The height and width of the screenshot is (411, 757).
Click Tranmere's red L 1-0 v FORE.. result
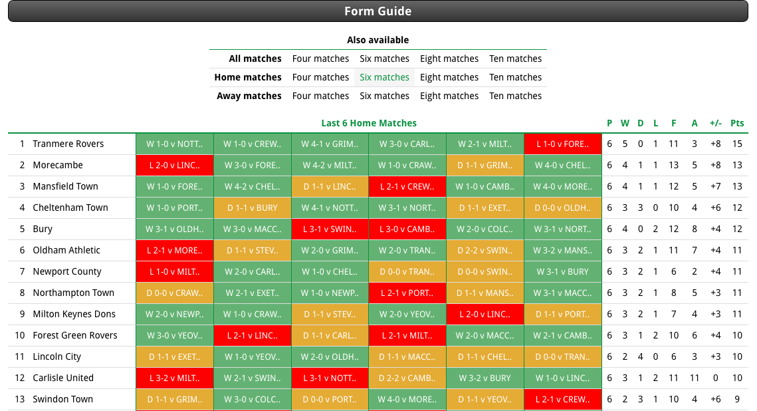click(x=563, y=144)
